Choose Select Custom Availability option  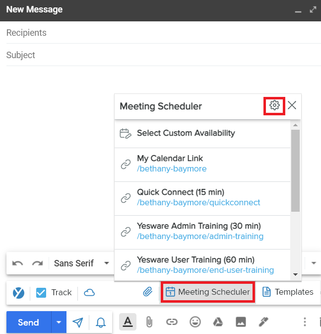click(202, 133)
